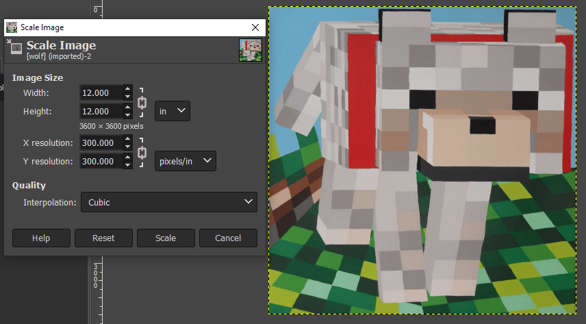Expand the Interpolation dropdown set to Cubic

pos(169,202)
